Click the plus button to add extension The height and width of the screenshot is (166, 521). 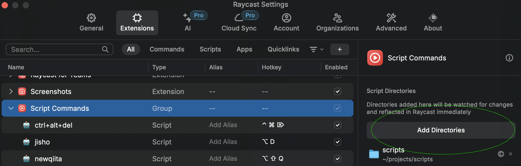coord(340,49)
